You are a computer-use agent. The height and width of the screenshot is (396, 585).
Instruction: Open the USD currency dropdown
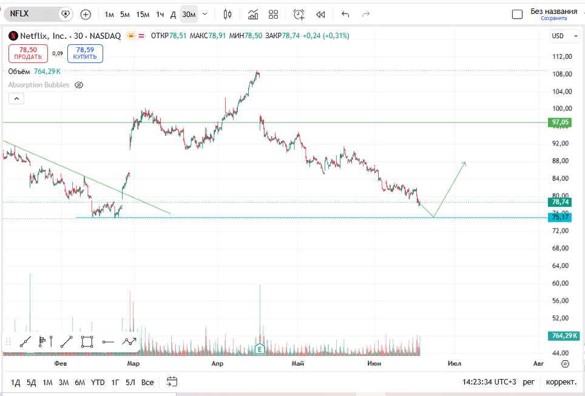pyautogui.click(x=564, y=36)
